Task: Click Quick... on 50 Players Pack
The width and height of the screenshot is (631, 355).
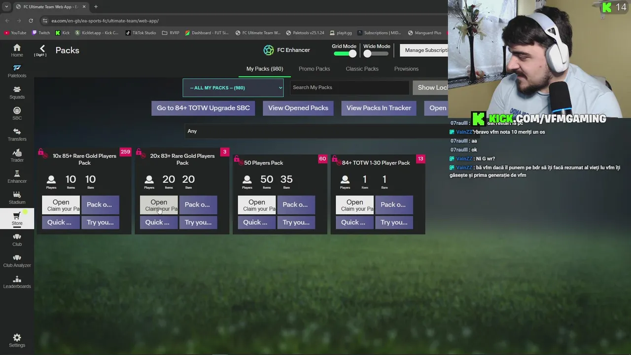Action: click(256, 222)
